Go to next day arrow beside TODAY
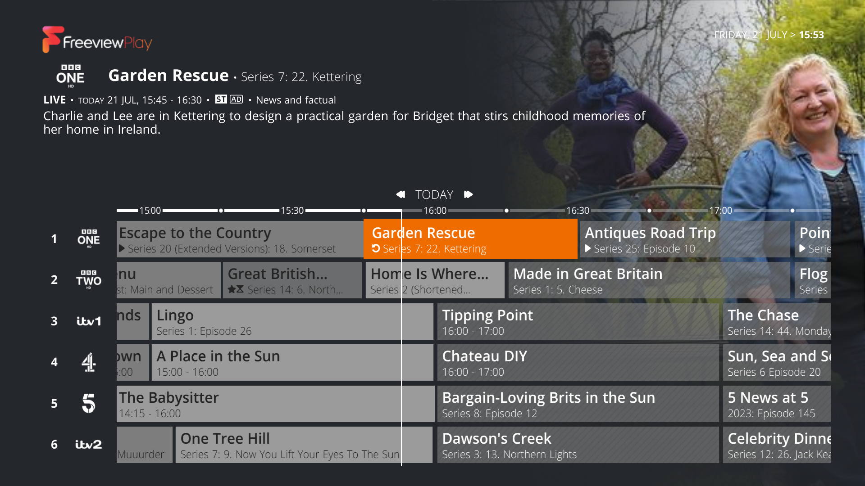Image resolution: width=865 pixels, height=486 pixels. tap(469, 194)
